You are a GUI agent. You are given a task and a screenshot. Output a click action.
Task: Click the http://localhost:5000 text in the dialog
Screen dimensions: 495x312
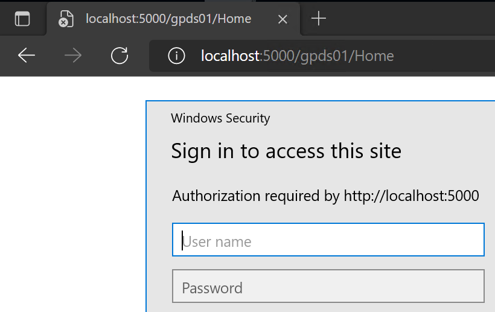[x=411, y=196]
